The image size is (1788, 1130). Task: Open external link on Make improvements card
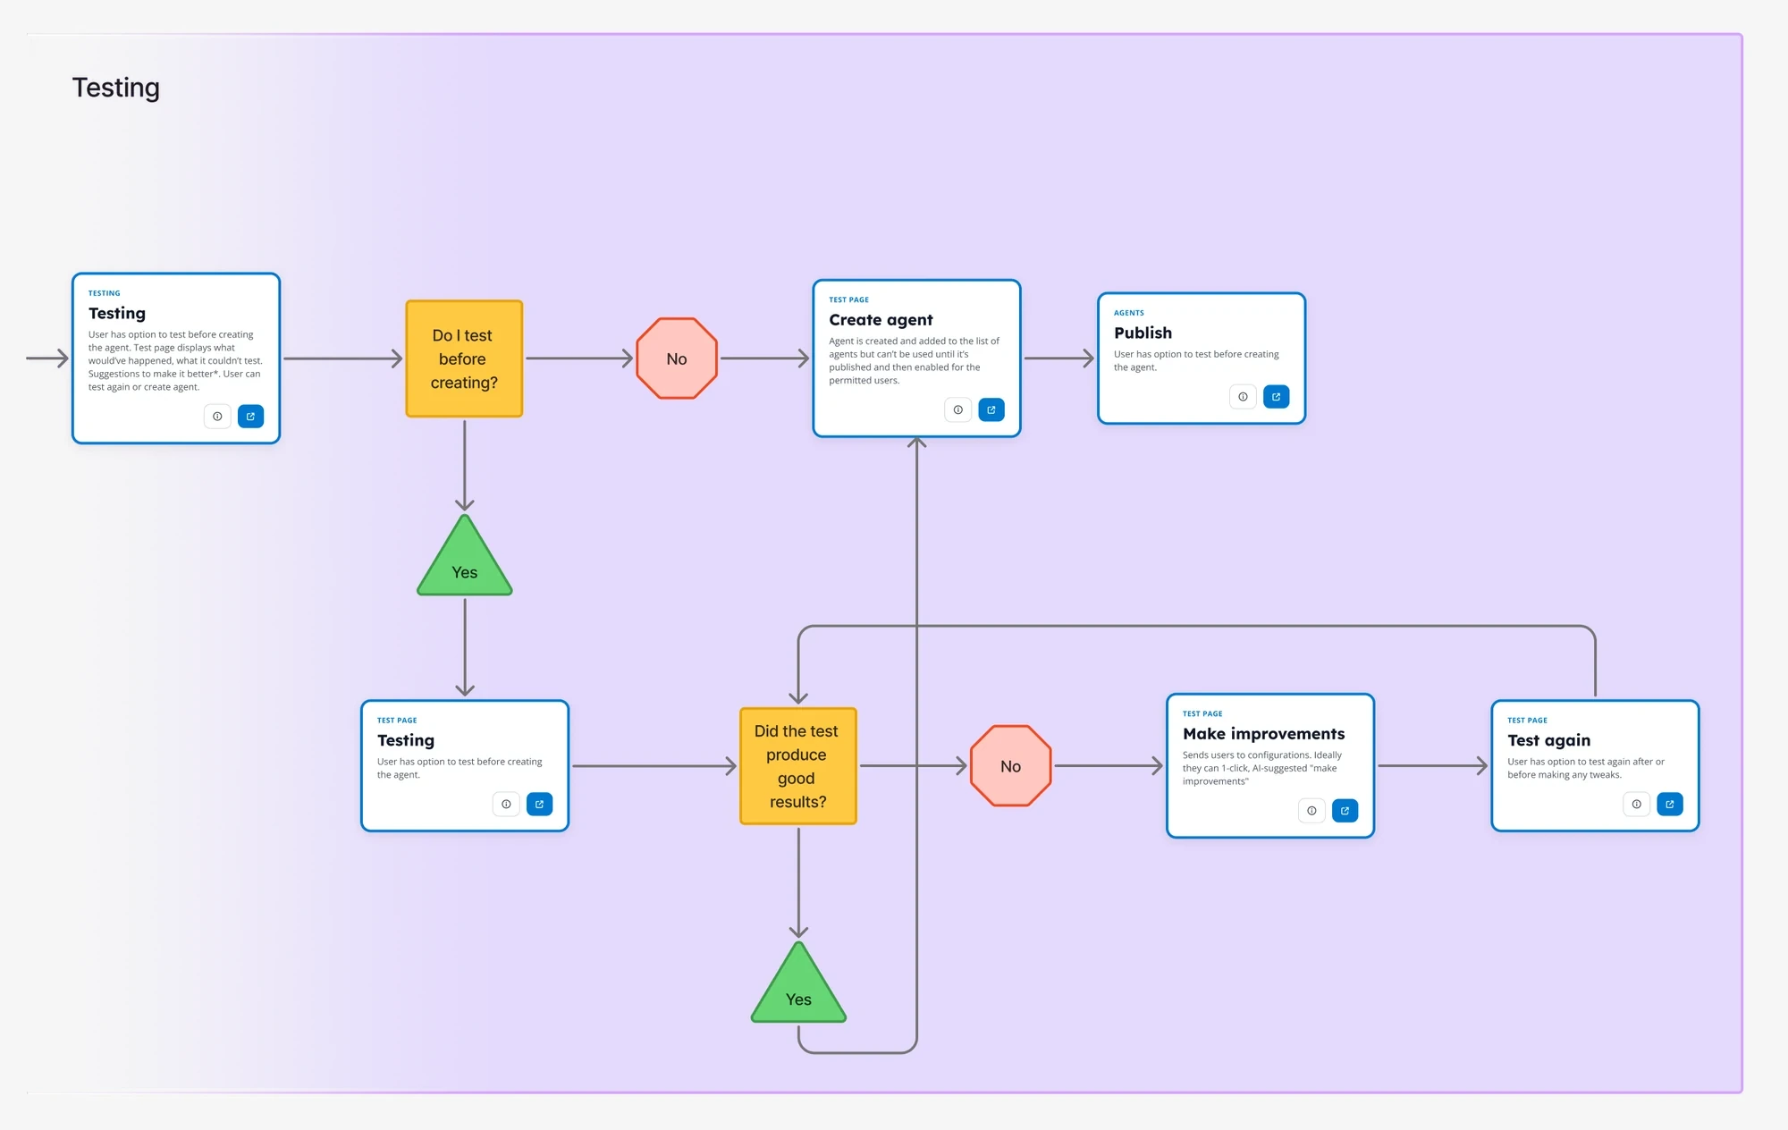[1345, 811]
